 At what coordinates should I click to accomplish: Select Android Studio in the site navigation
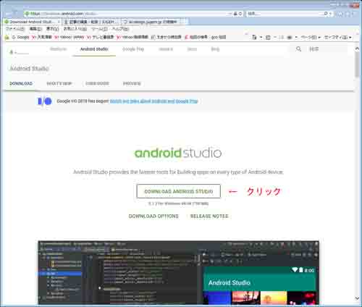(x=94, y=49)
